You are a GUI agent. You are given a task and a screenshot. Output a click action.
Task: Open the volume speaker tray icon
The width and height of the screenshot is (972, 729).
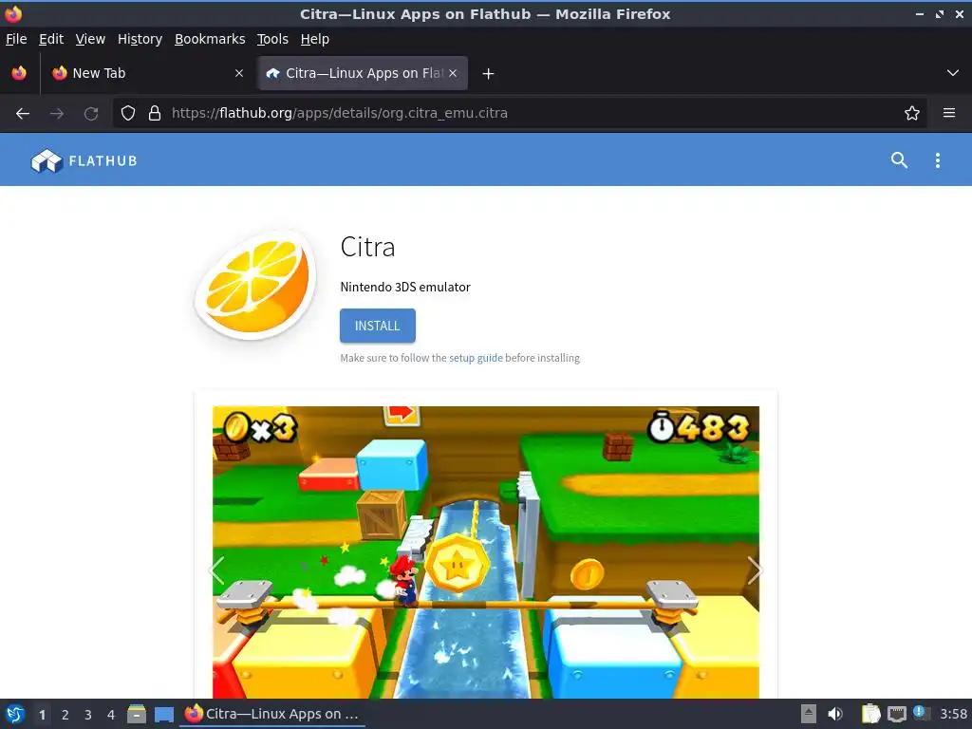click(835, 714)
